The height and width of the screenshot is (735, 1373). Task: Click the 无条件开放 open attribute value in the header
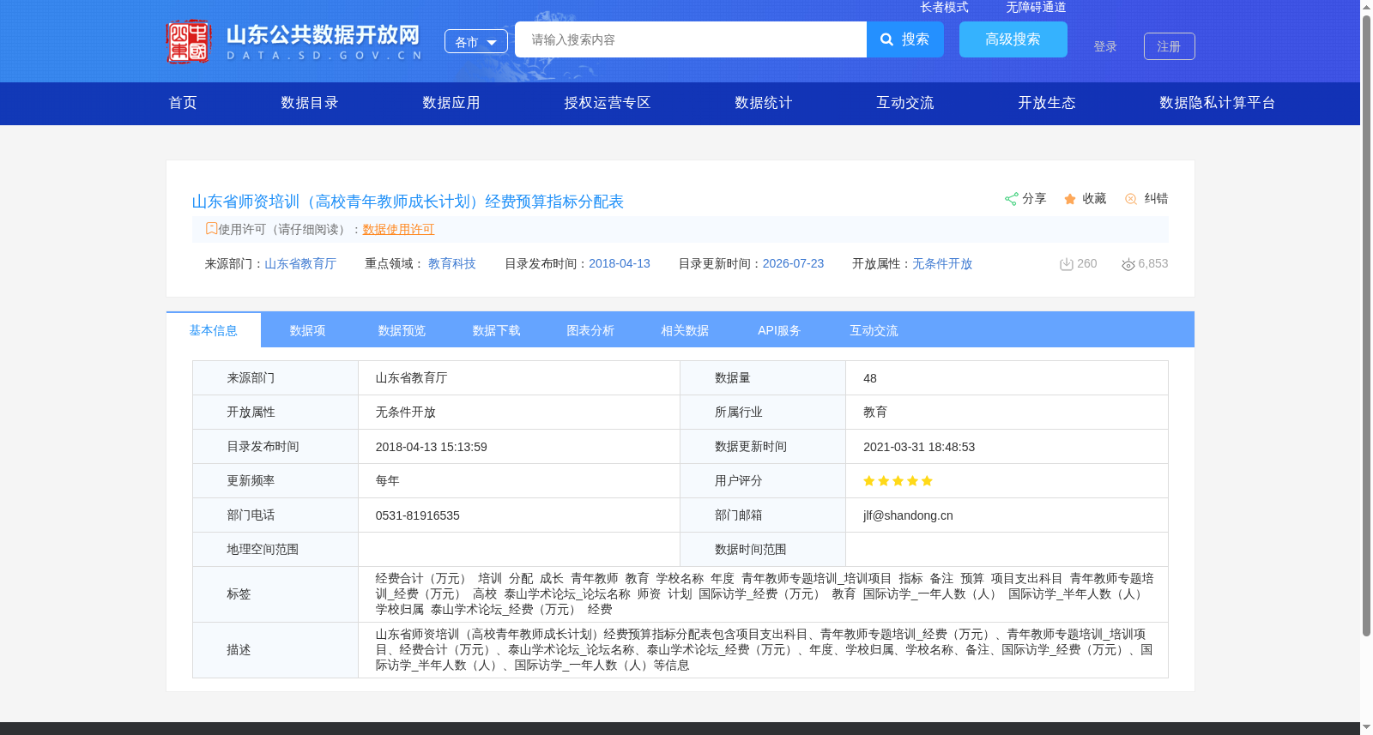click(x=942, y=264)
